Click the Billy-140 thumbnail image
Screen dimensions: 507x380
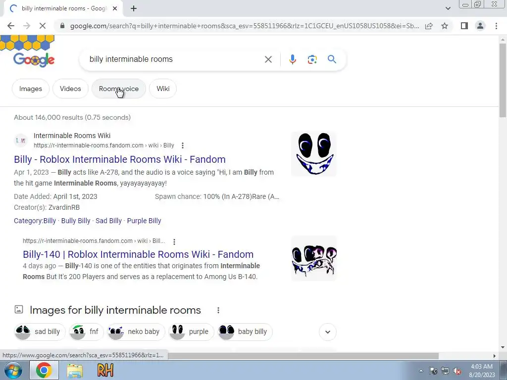point(313,258)
